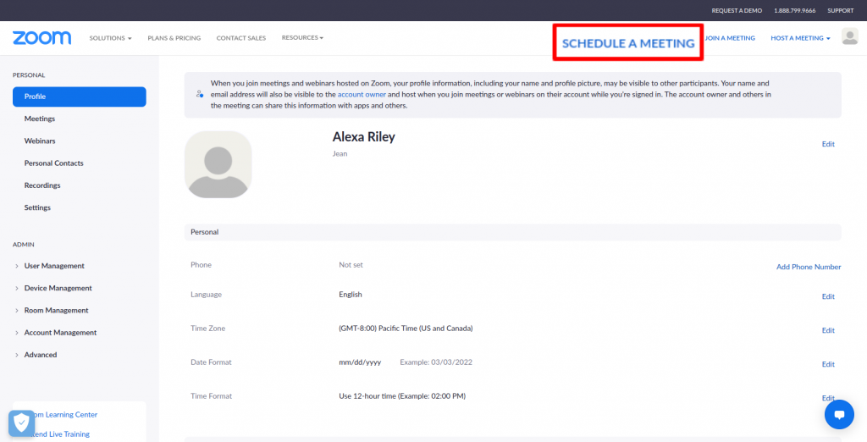Click the account owner hyperlink
Screen dimensions: 867x442
pyautogui.click(x=362, y=95)
